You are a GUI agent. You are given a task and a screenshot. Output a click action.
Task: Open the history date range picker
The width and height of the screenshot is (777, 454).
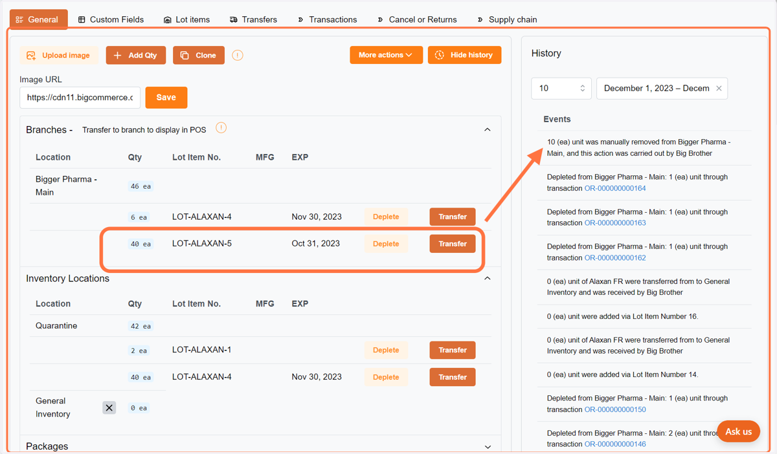coord(657,89)
